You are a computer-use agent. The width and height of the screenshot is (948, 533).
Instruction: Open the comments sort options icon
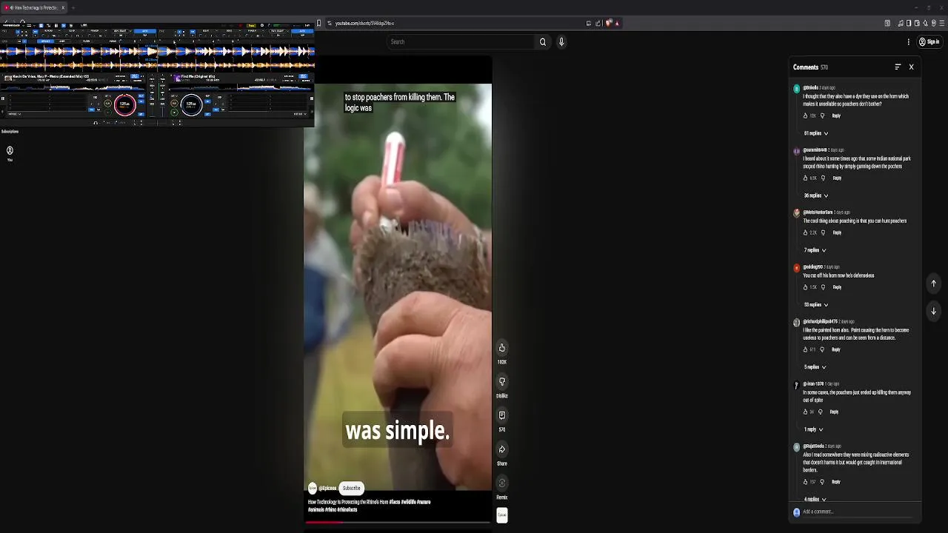point(898,67)
